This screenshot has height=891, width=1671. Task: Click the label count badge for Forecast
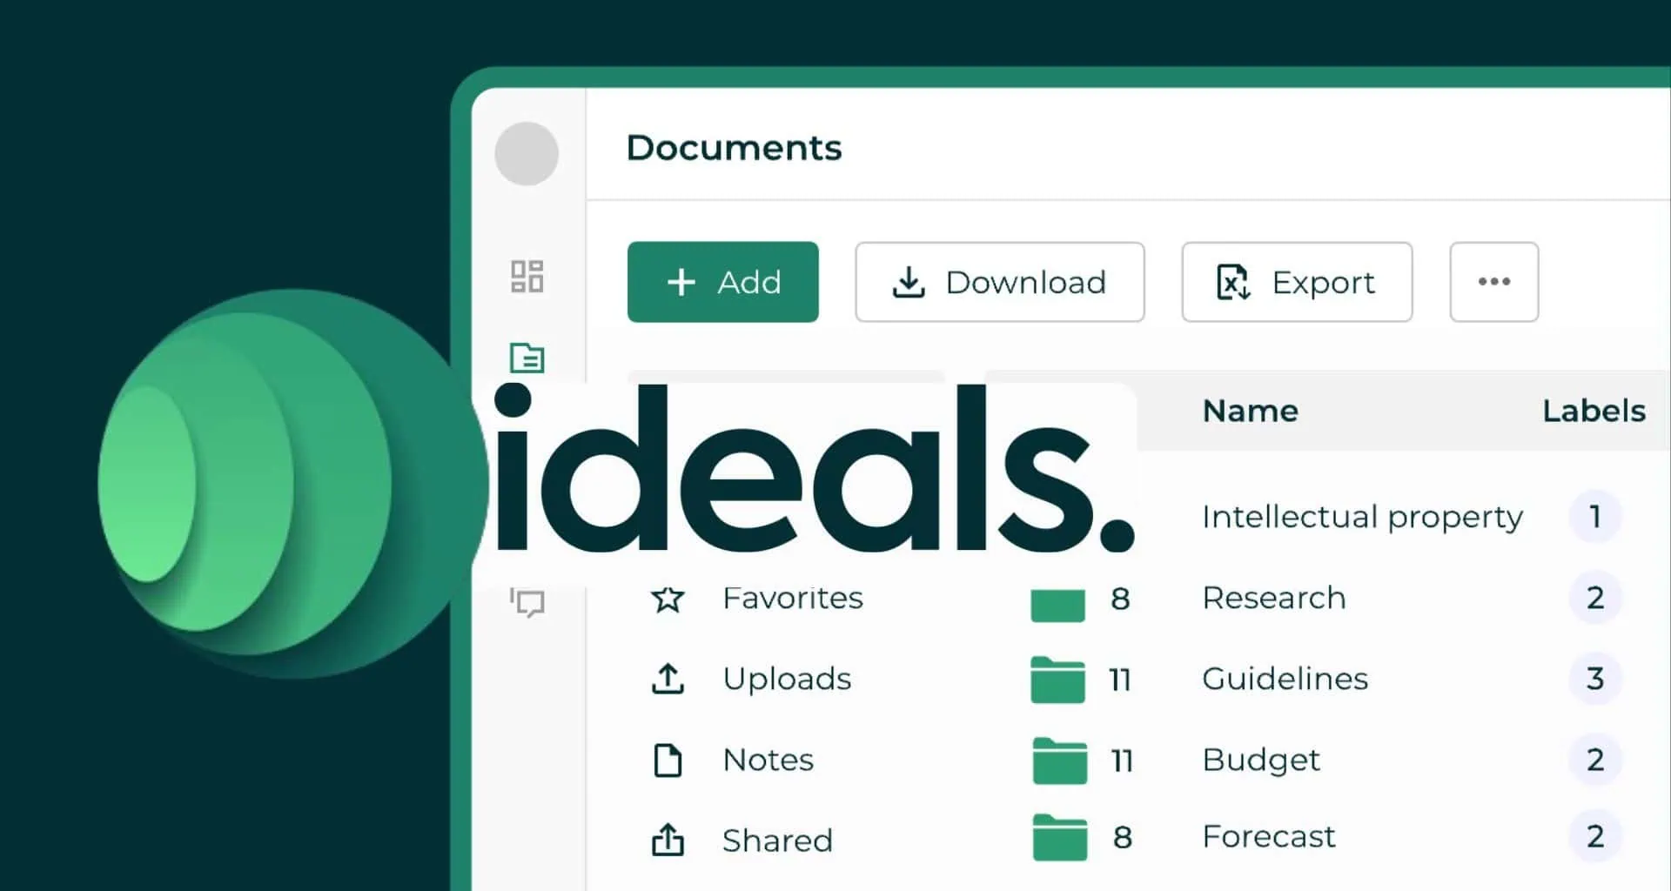pyautogui.click(x=1594, y=836)
